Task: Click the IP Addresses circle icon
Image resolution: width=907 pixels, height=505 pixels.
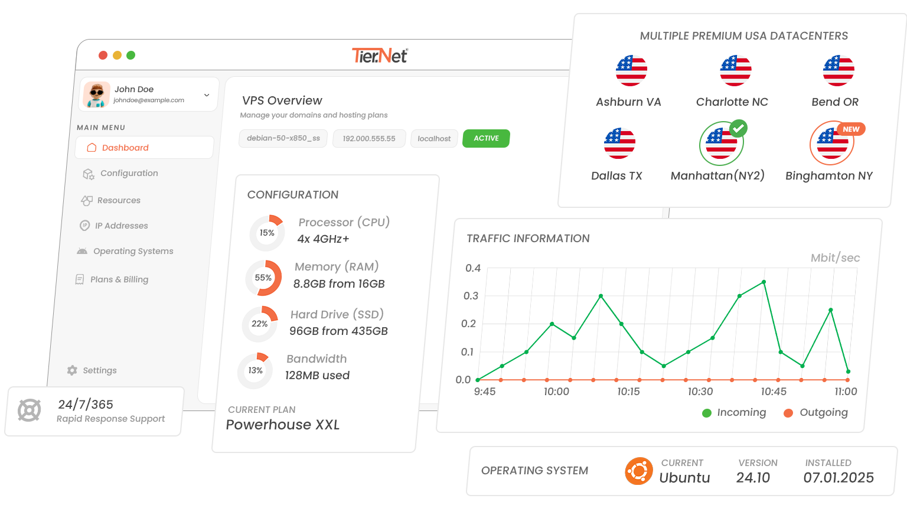Action: 84,226
